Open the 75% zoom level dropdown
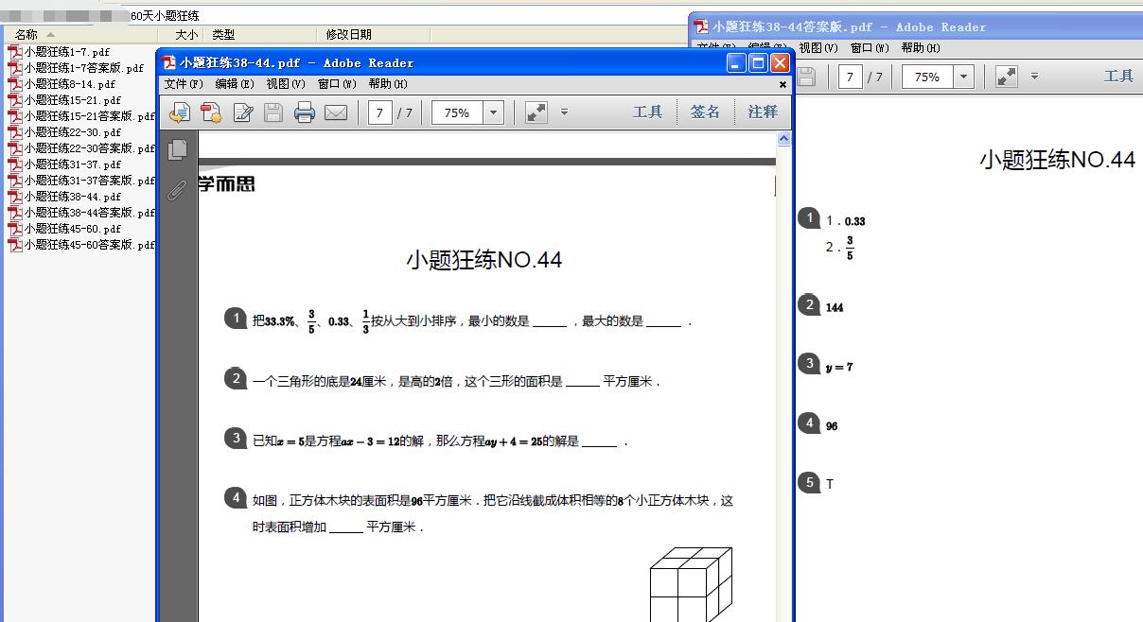The height and width of the screenshot is (622, 1143). 494,112
